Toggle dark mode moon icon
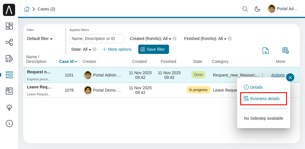 pos(257,9)
